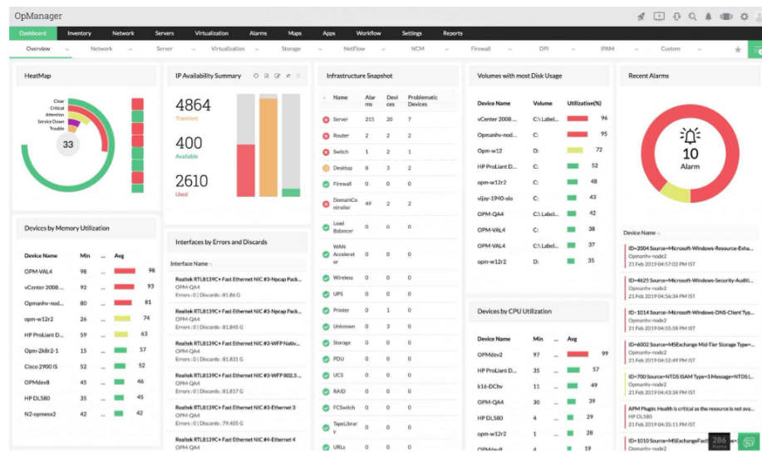Open the Servers menu in top navigation
Screen dimensions: 762x453
(165, 33)
